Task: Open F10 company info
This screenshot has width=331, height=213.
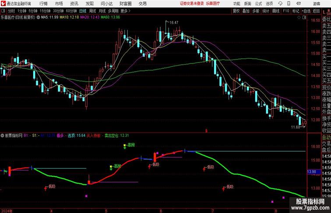Action: click(286, 11)
